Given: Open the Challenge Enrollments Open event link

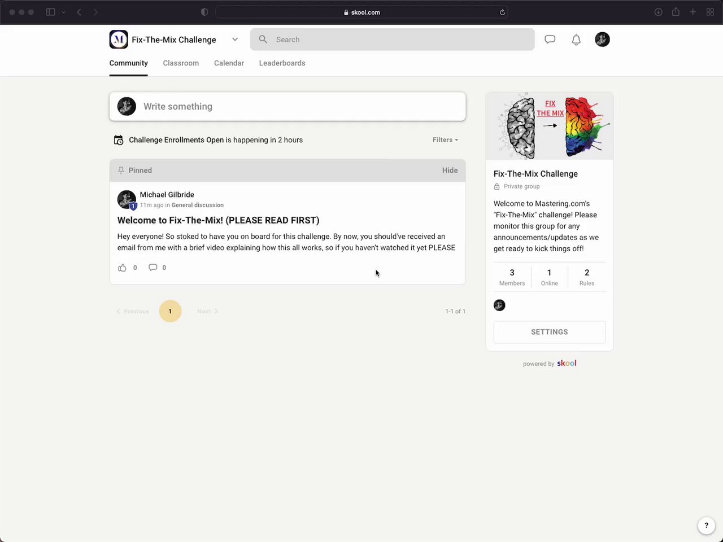Looking at the screenshot, I should click(x=176, y=140).
